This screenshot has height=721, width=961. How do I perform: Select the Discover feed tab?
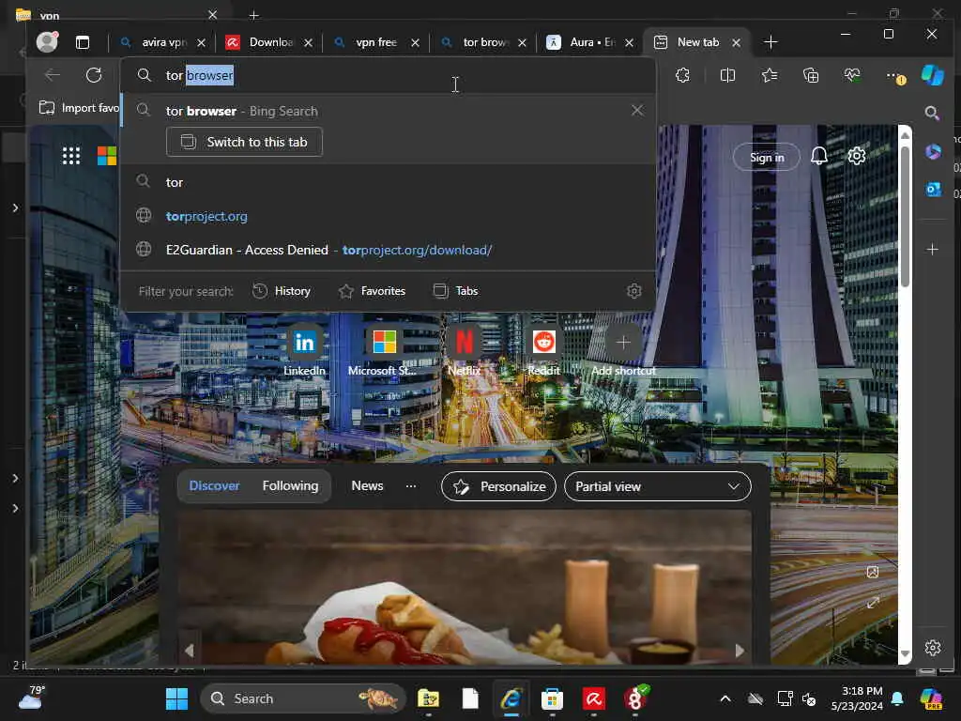pos(215,485)
